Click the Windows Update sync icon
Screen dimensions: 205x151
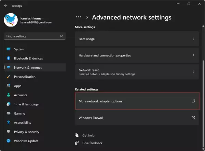tap(9, 141)
